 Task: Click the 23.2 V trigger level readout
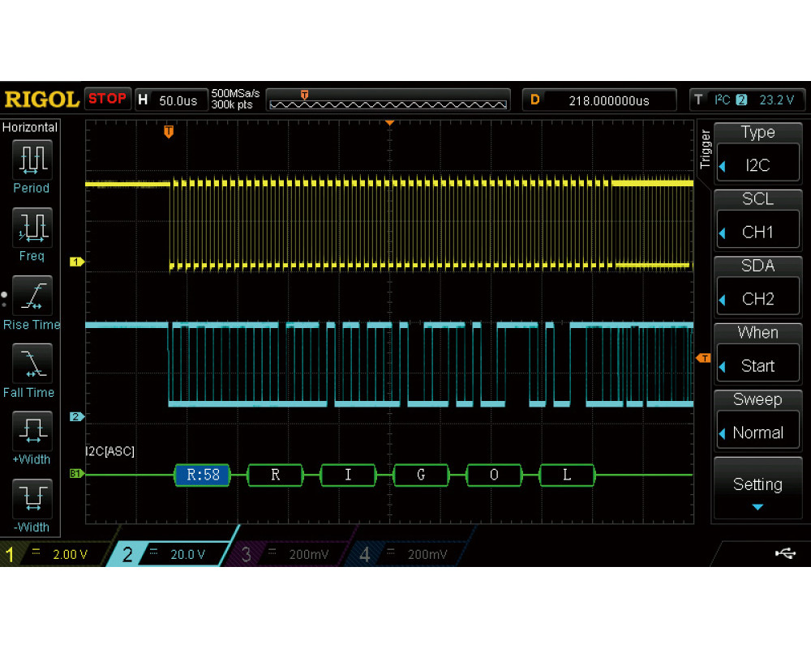point(776,100)
